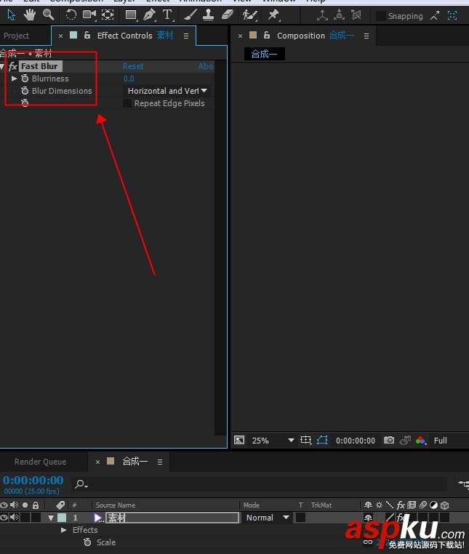Viewport: 469px width, 554px height.
Task: Click the Blurriness stopwatch
Action: pos(25,79)
